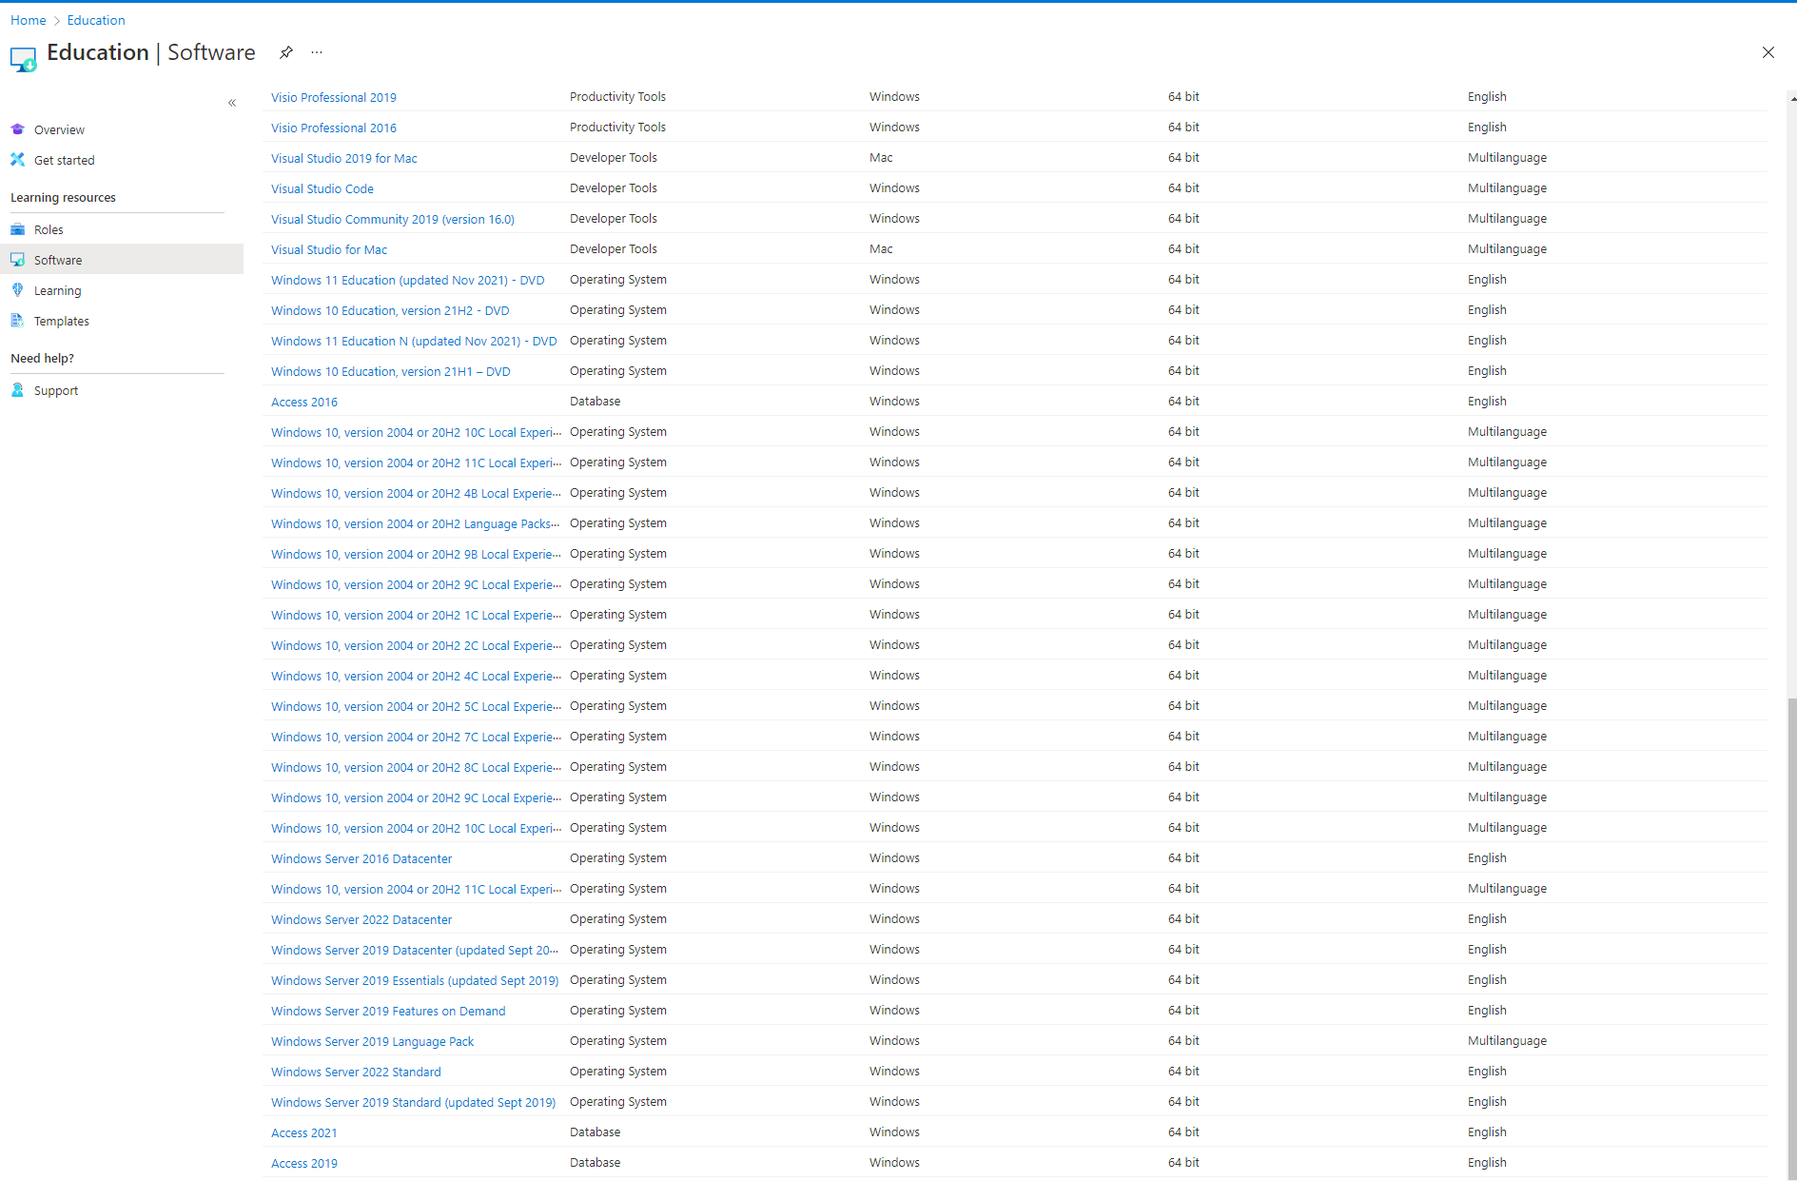Close the Education Software blade
Image resolution: width=1797 pixels, height=1181 pixels.
click(1768, 52)
